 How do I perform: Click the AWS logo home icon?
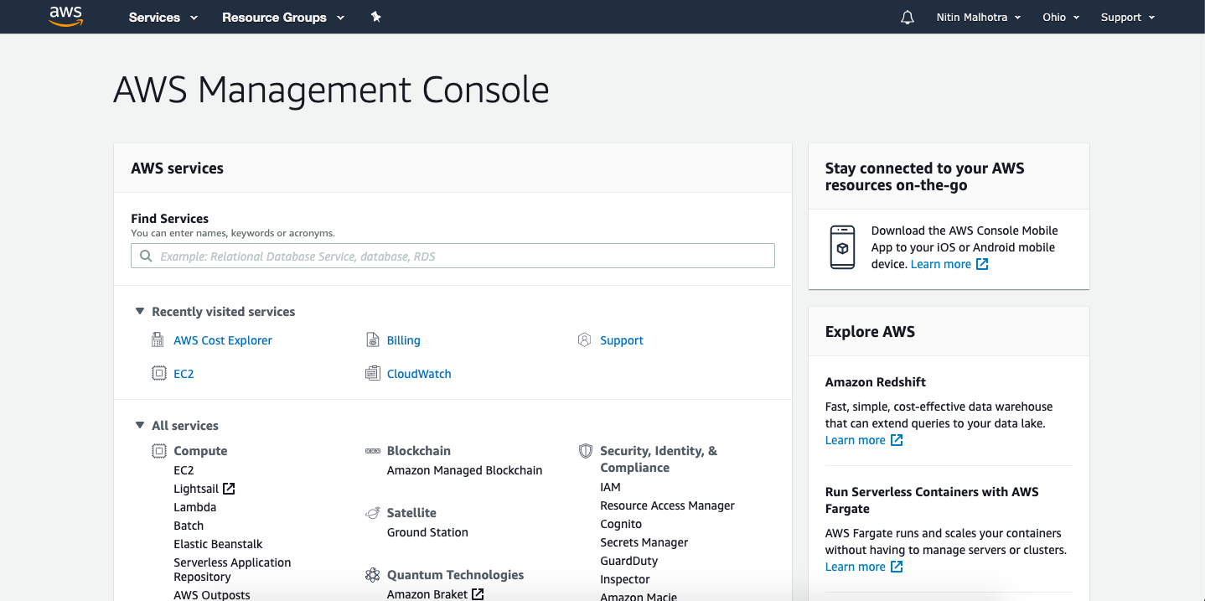(x=65, y=16)
